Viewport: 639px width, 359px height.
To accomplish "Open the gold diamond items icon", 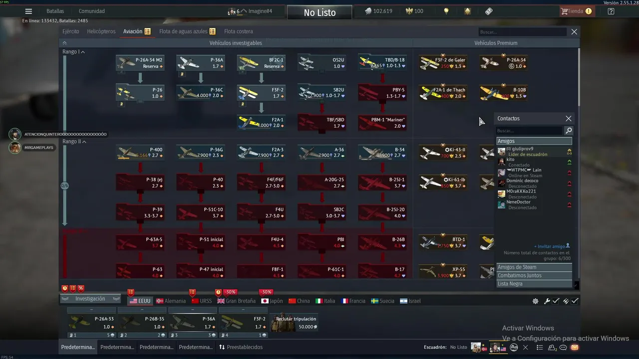I will (x=467, y=11).
